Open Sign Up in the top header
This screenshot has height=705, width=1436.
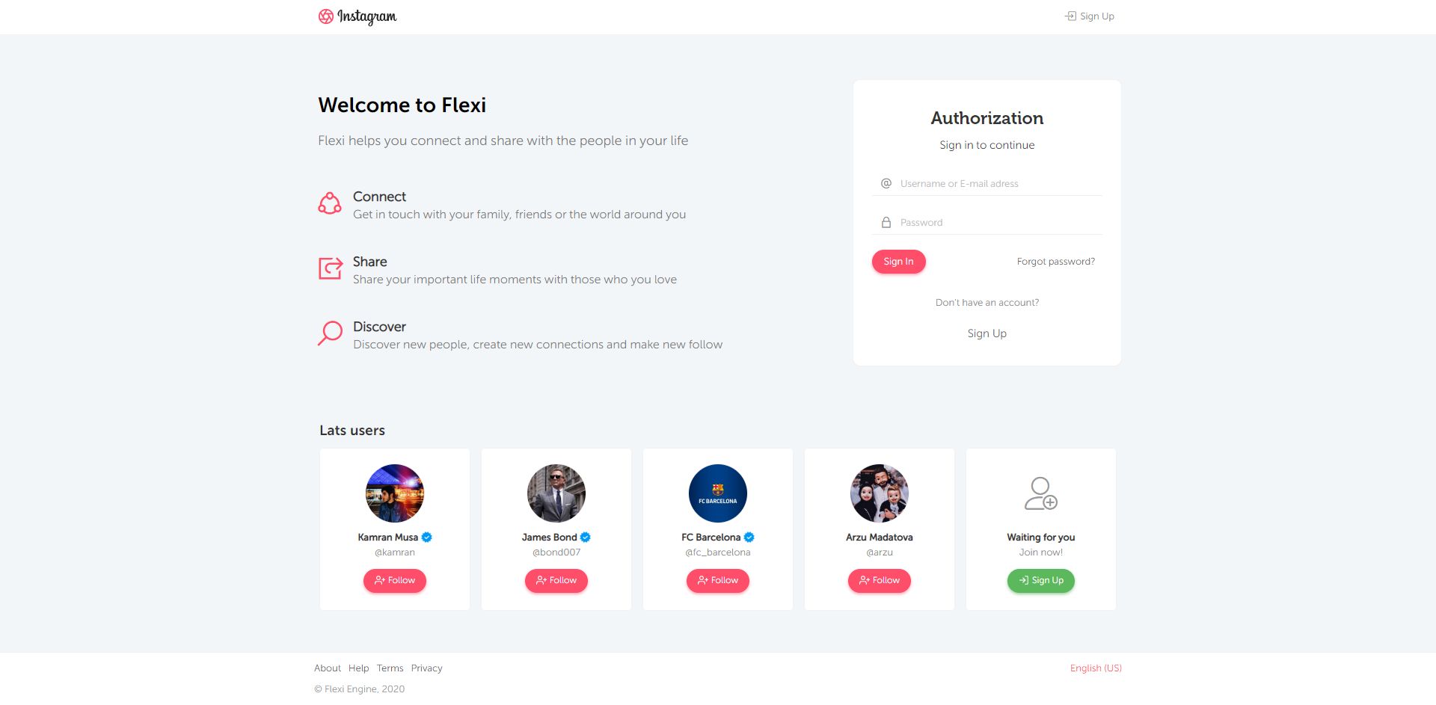click(1090, 16)
